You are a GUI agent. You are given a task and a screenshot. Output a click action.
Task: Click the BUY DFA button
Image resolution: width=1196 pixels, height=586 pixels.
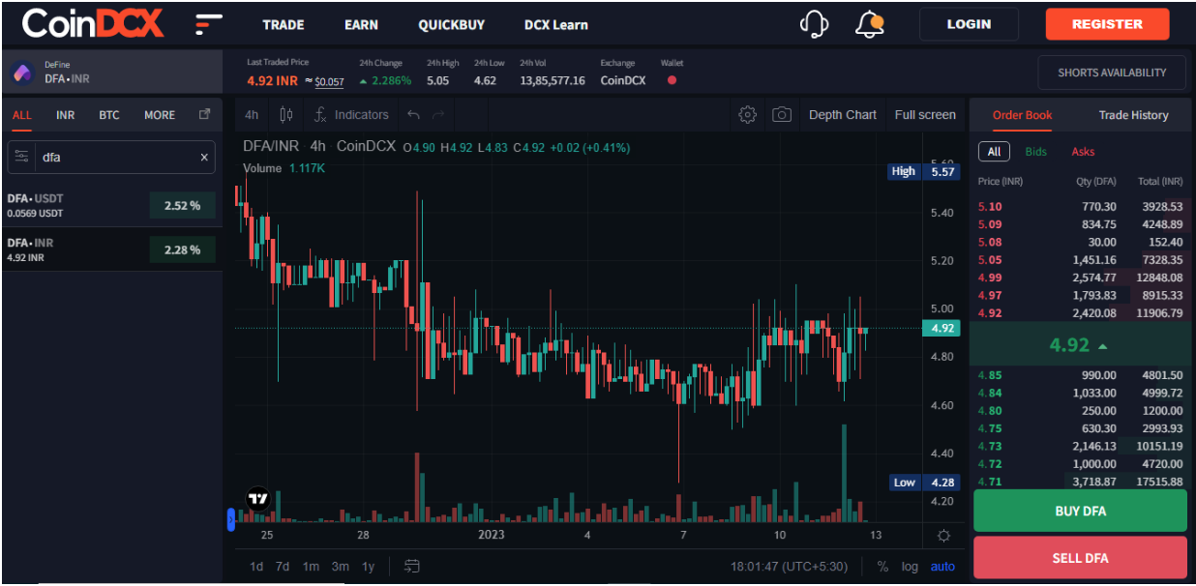tap(1080, 511)
